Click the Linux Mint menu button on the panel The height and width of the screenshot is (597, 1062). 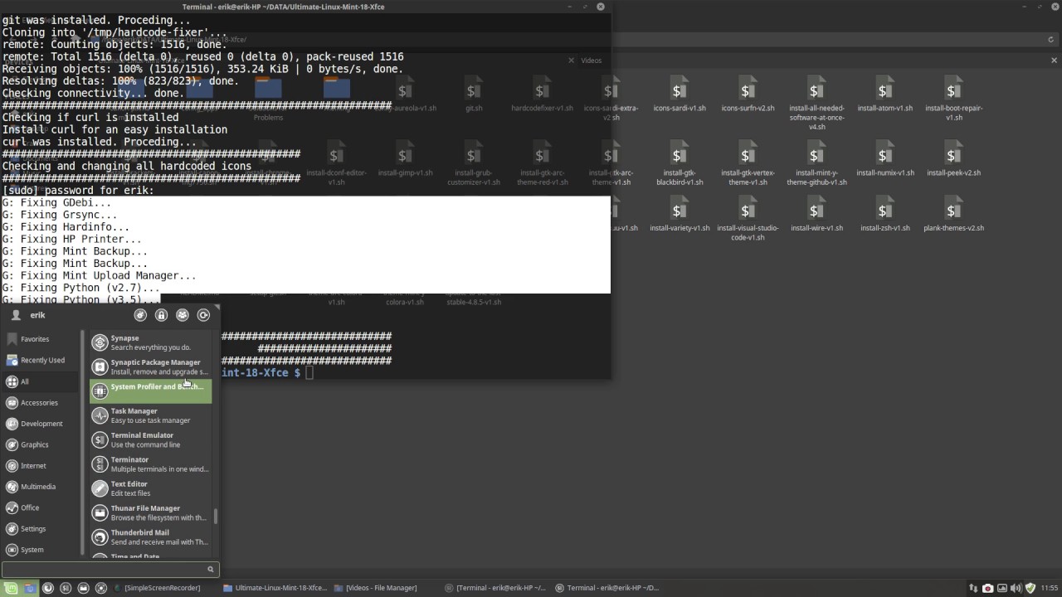tap(12, 588)
